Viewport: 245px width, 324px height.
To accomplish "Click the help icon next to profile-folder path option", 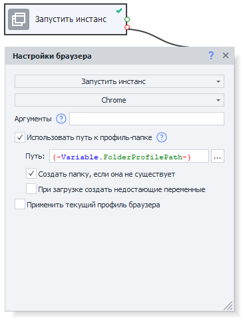I will [162, 137].
